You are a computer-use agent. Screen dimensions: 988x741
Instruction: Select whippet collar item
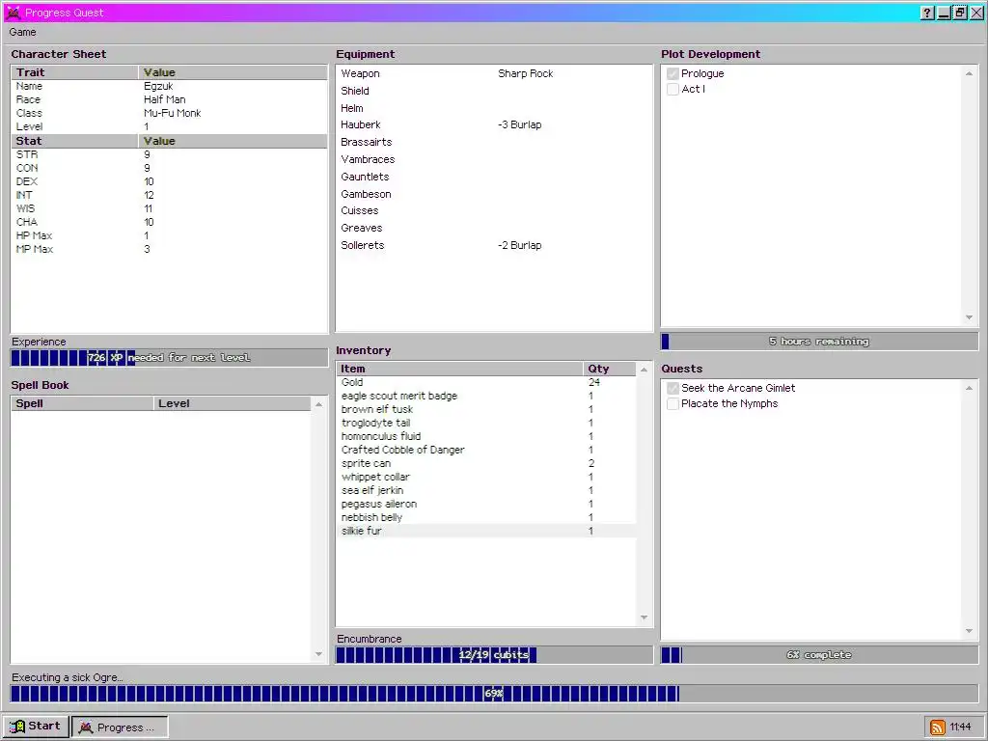click(x=486, y=477)
